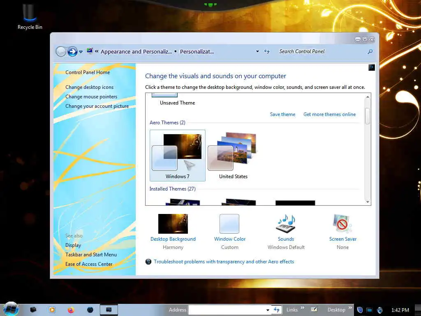Click the taskbar Address go button
The height and width of the screenshot is (316, 421).
[x=277, y=310]
